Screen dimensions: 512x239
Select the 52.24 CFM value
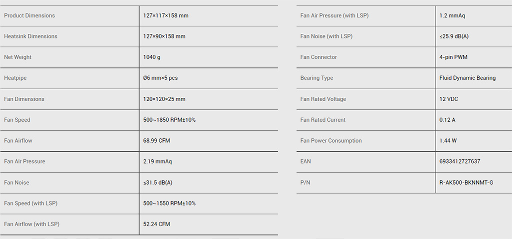point(156,224)
